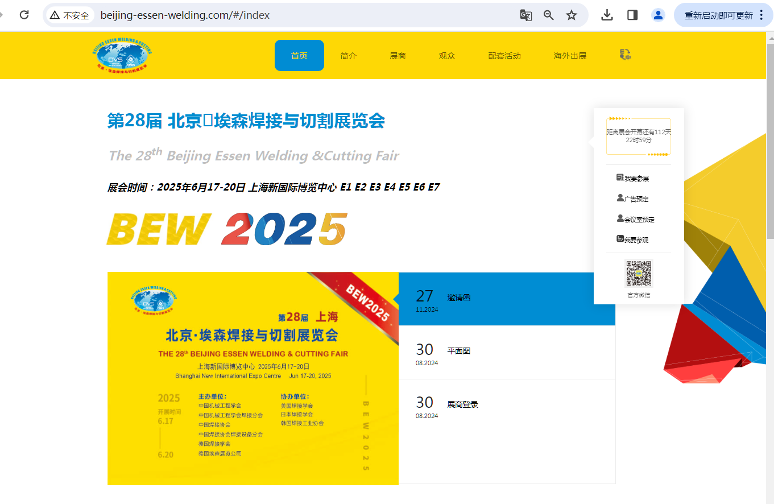774x504 pixels.
Task: Click the 官方微信 QR code image
Action: click(639, 274)
